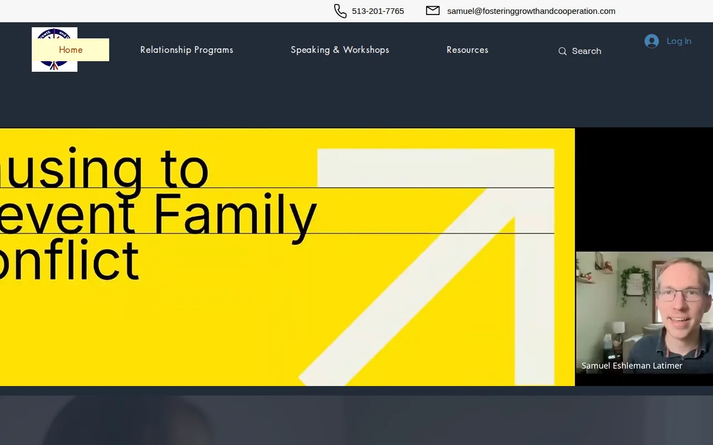Open the Resources menu
The width and height of the screenshot is (713, 445).
[x=467, y=50]
